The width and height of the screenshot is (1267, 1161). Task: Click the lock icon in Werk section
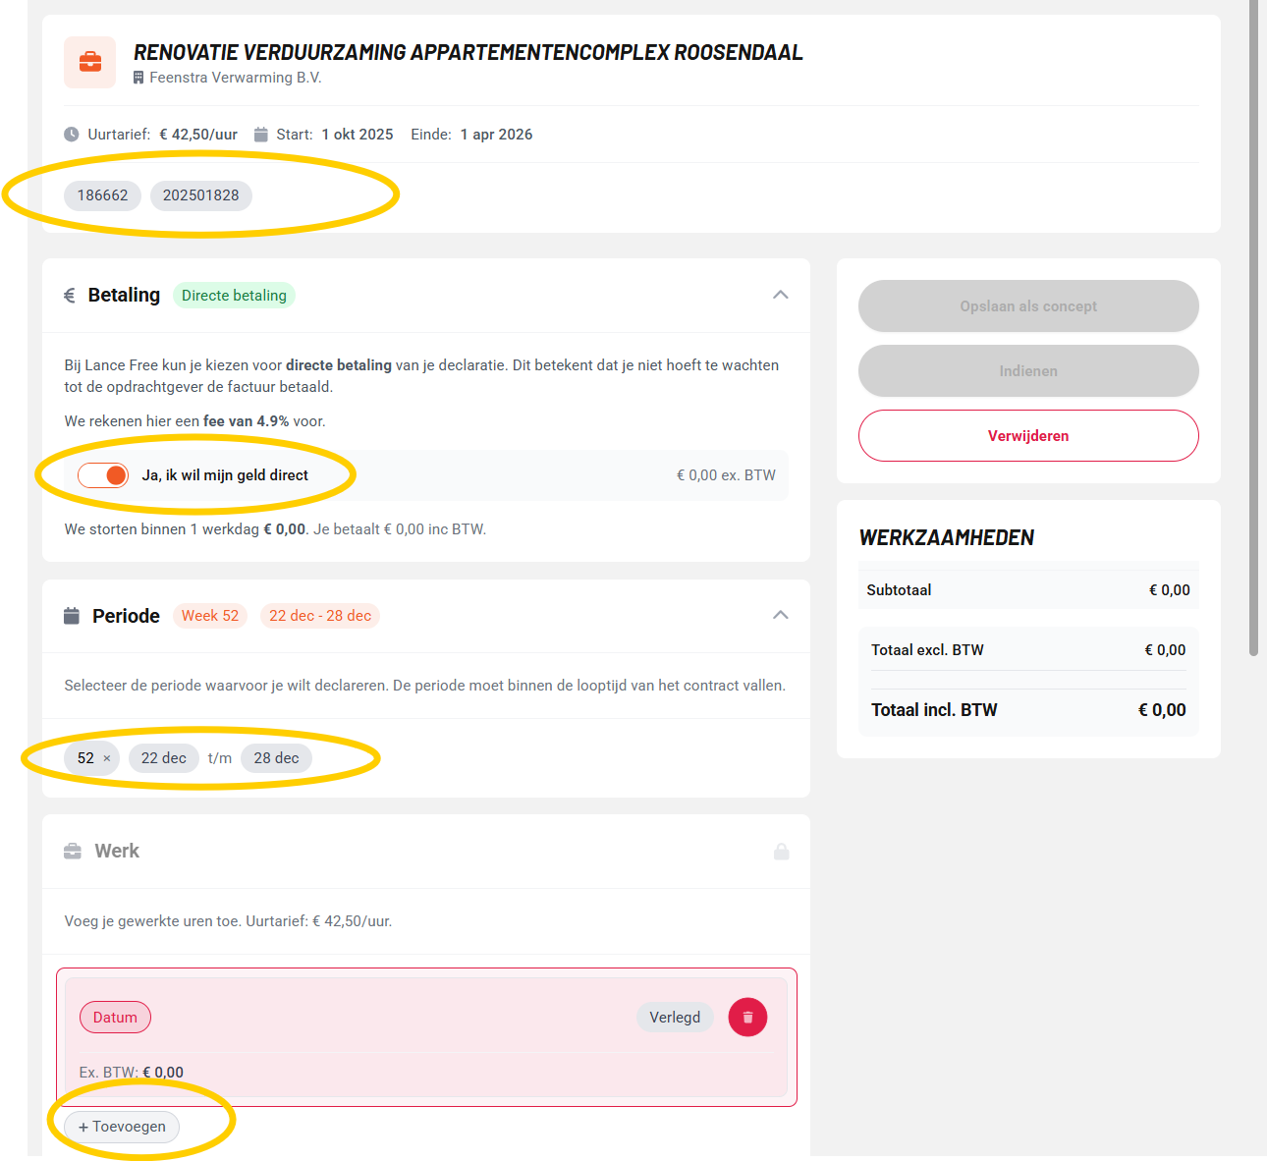[782, 852]
